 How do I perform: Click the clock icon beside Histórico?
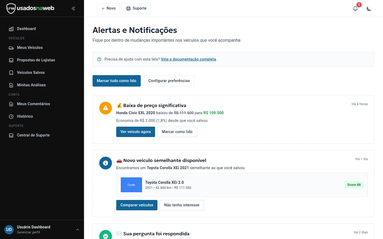pos(11,117)
